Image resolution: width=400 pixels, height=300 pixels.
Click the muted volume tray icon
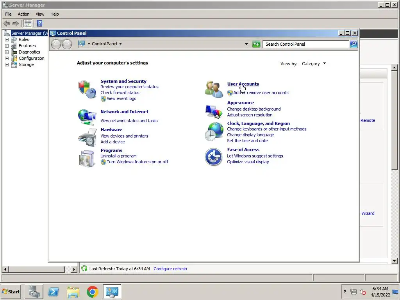tap(362, 292)
